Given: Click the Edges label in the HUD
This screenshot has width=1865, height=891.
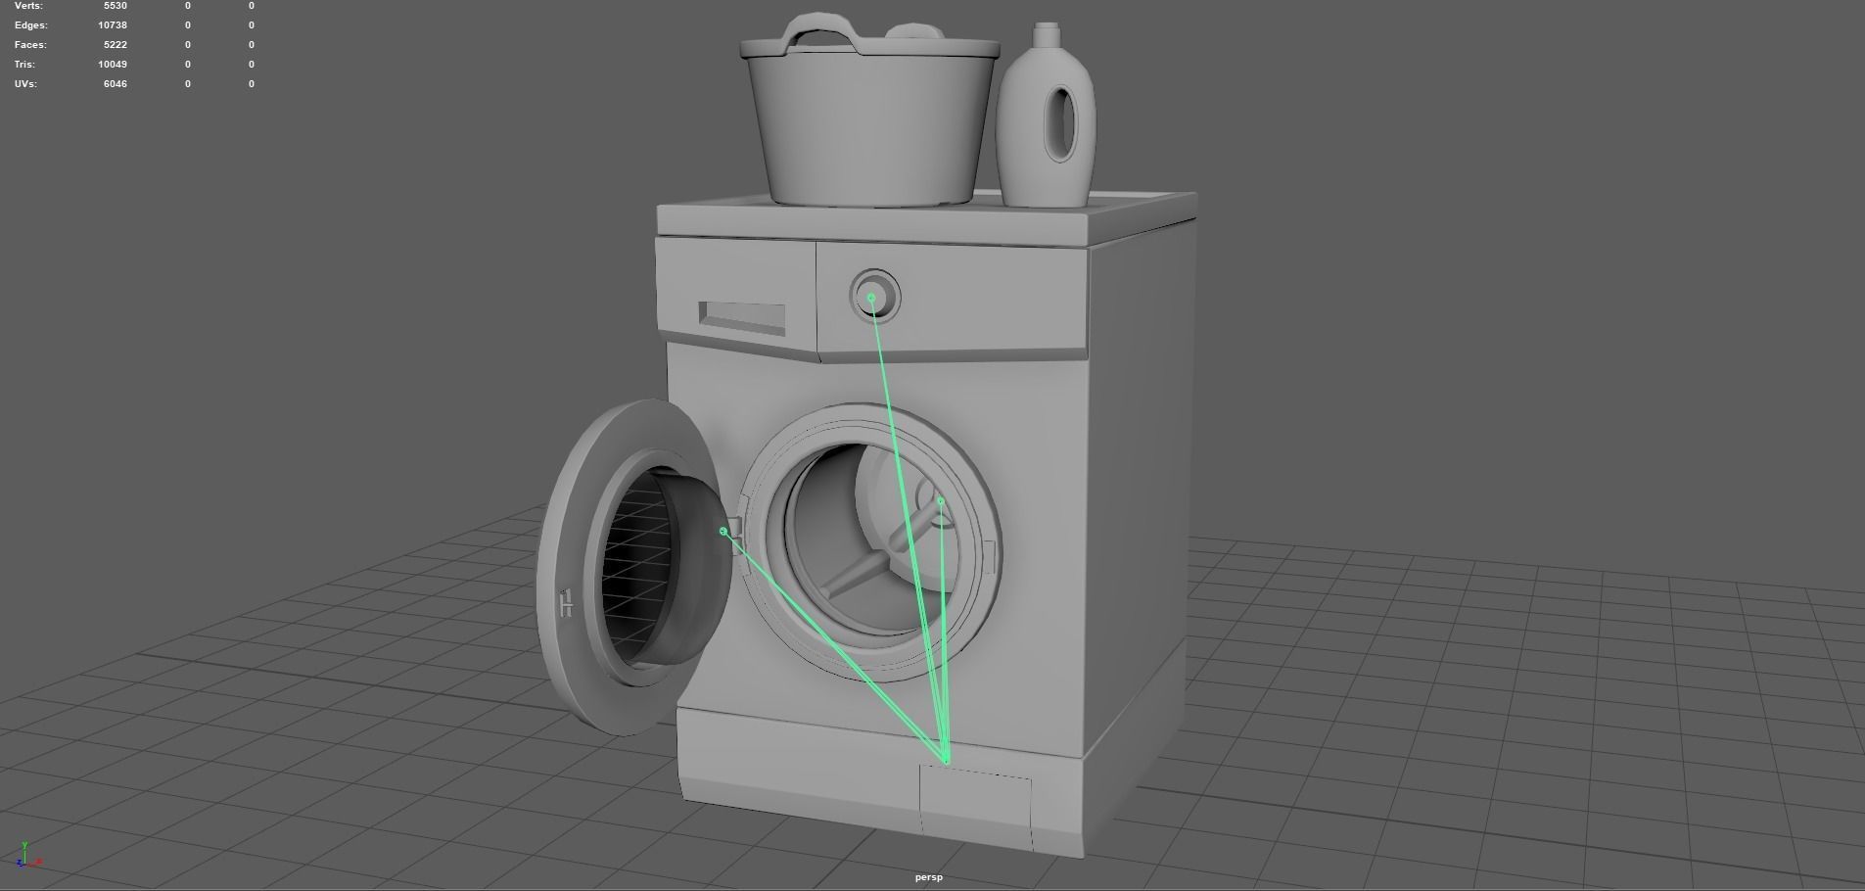Looking at the screenshot, I should coord(30,24).
